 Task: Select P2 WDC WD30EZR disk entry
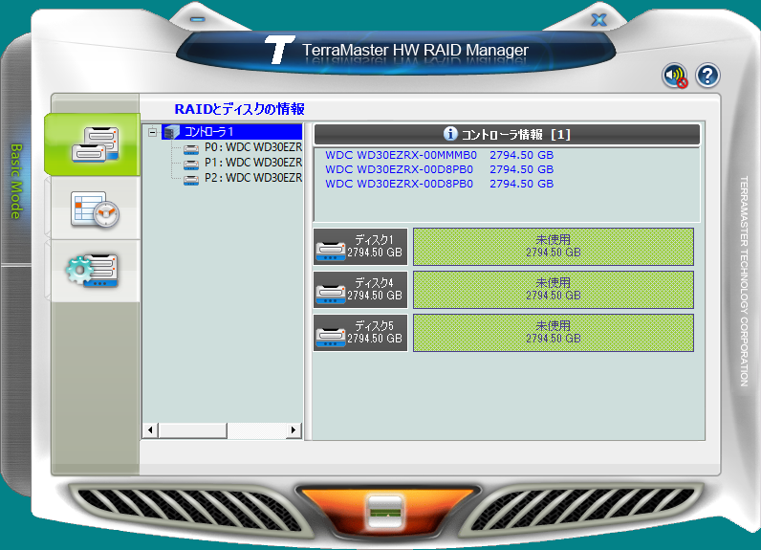coord(252,178)
